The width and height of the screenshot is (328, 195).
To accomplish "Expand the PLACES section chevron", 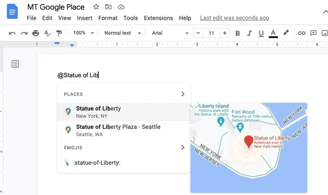I will (183, 94).
